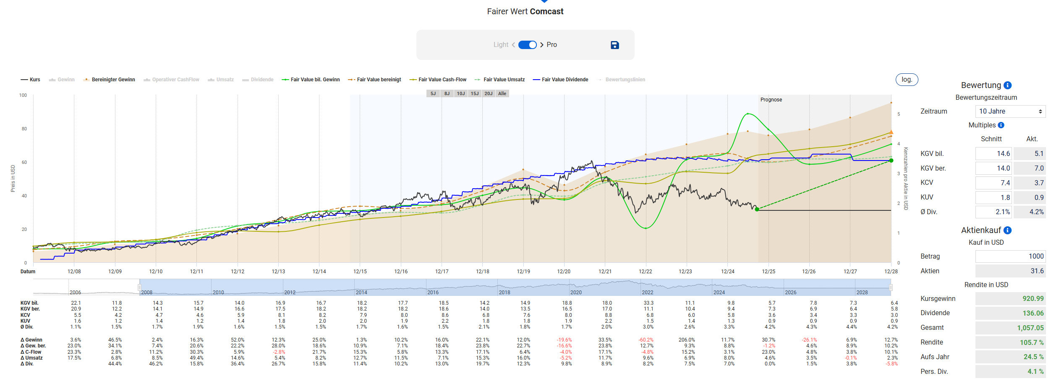Click the orange forecast triangle marker
Viewport: 1051px width, 386px height.
891,132
